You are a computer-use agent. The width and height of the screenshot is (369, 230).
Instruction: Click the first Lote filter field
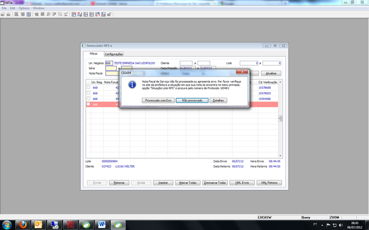249,63
